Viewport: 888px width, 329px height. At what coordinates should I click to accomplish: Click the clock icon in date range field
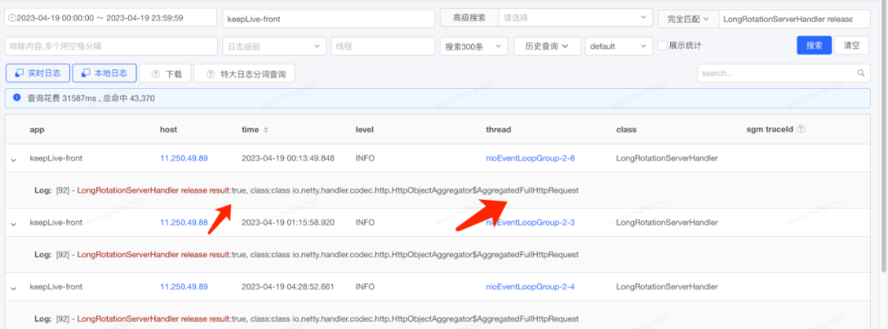tap(12, 19)
